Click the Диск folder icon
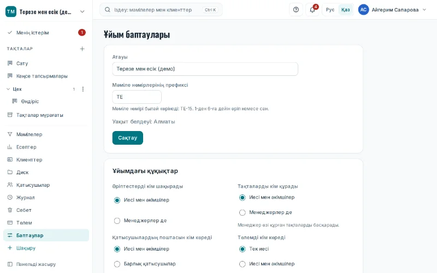Image resolution: width=437 pixels, height=273 pixels. tap(10, 172)
